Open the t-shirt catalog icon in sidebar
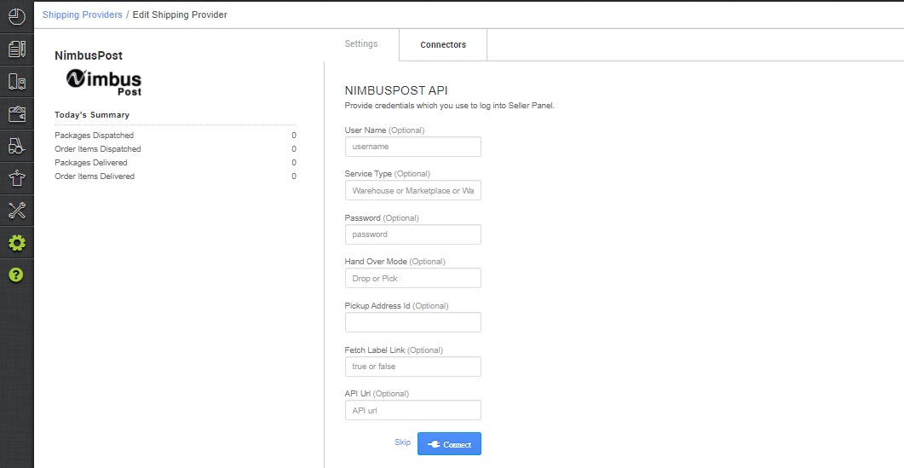This screenshot has height=468, width=904. 17,178
